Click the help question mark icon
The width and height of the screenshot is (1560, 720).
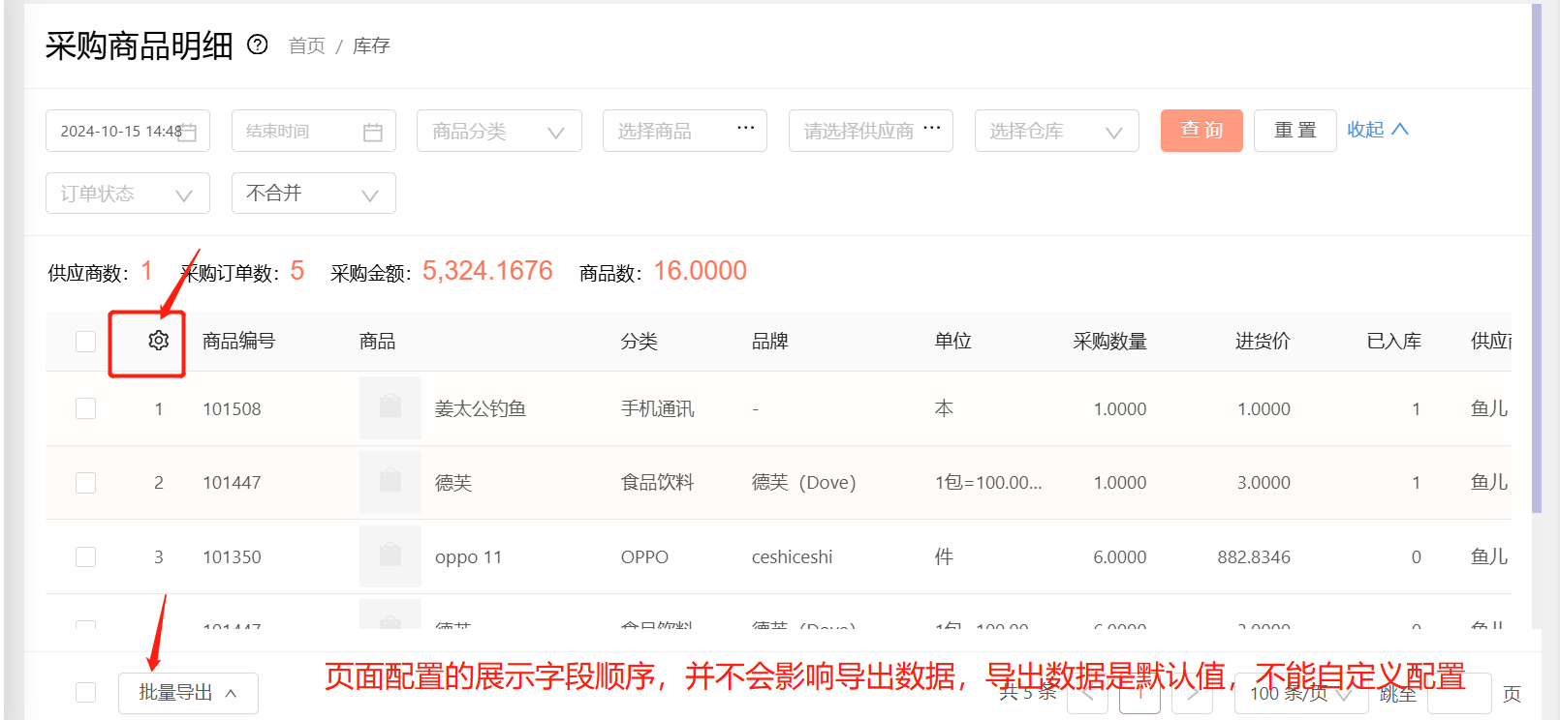[x=257, y=45]
